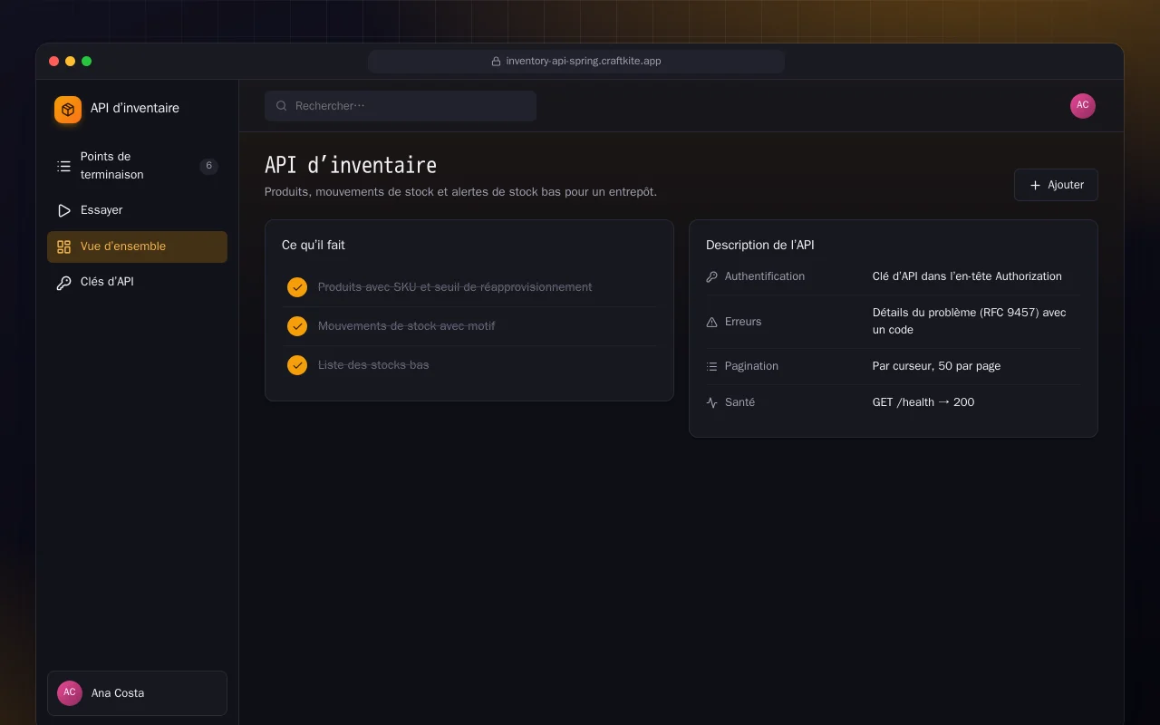Click the Erreurs label
The image size is (1160, 725).
pos(743,322)
